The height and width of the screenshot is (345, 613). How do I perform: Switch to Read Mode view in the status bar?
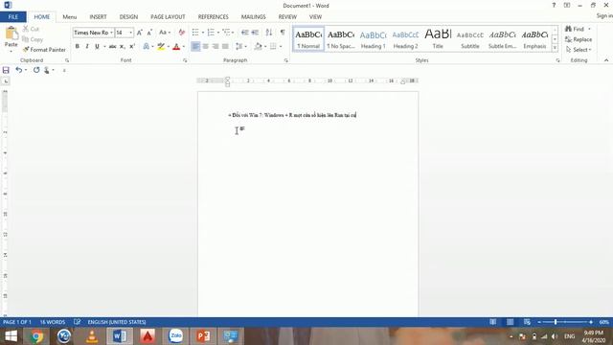[x=493, y=322]
